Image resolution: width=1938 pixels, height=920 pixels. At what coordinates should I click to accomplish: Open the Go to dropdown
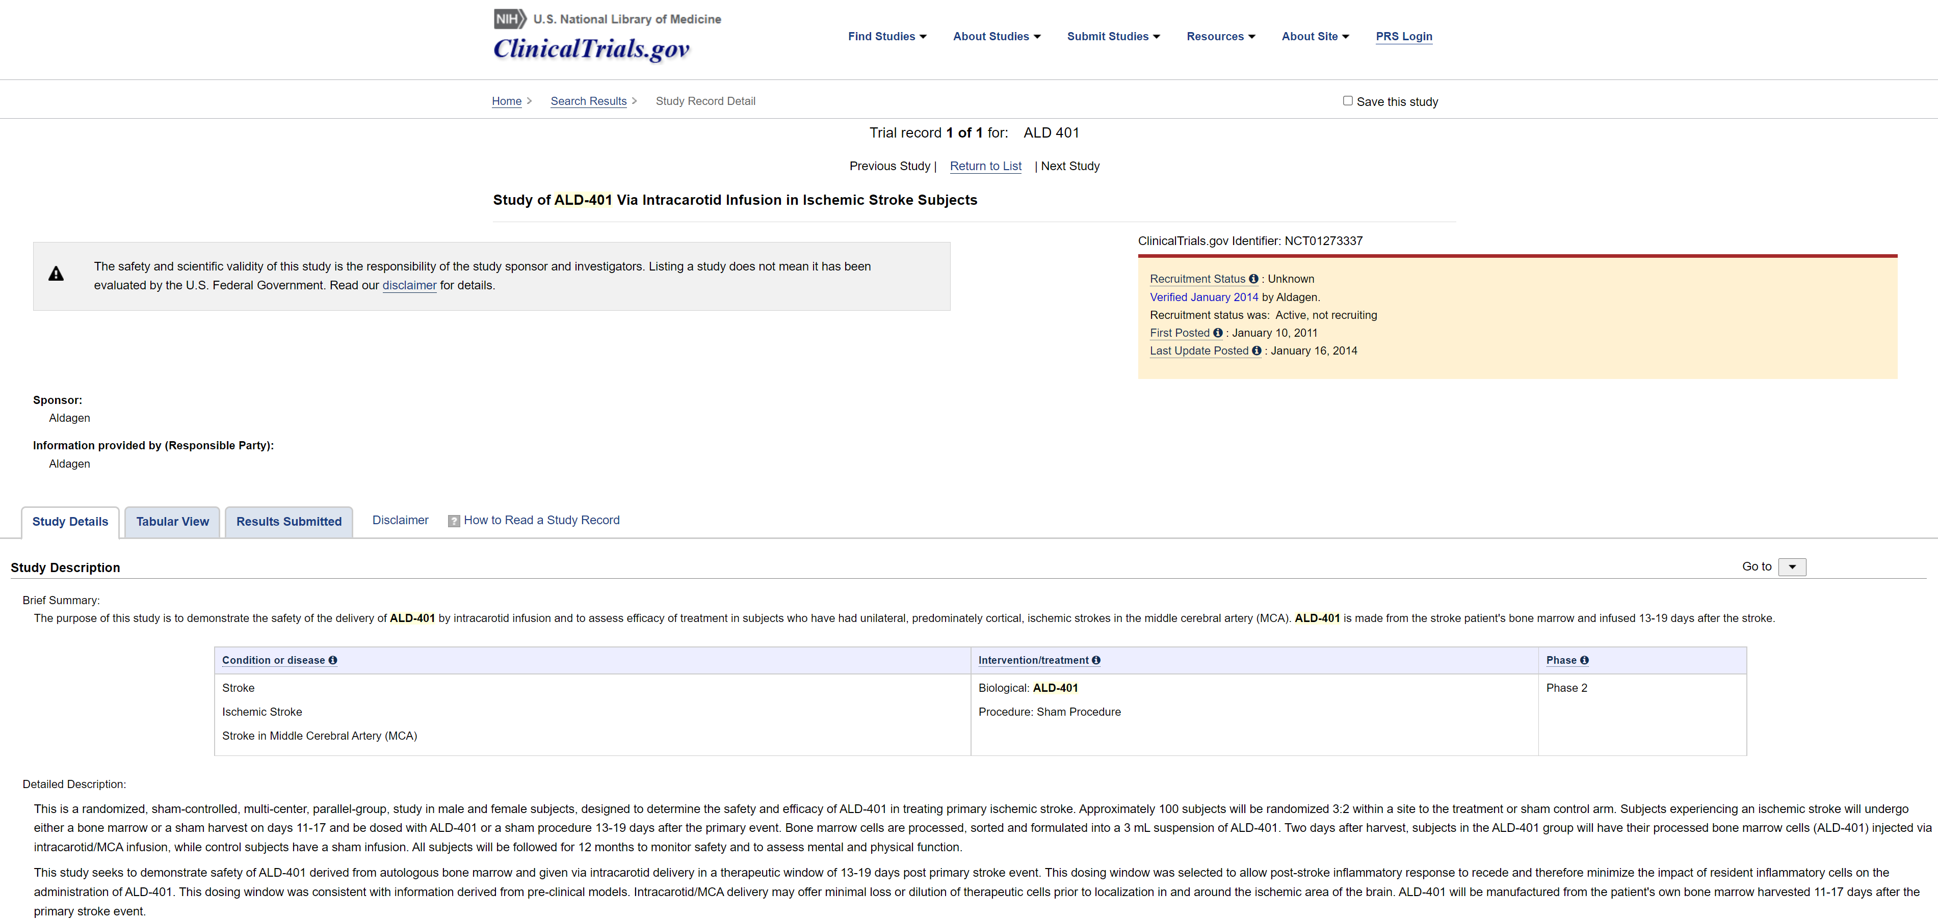click(1792, 567)
